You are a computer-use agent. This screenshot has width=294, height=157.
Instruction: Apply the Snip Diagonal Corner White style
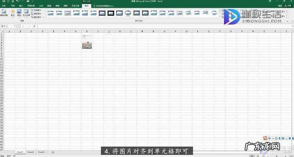click(171, 13)
